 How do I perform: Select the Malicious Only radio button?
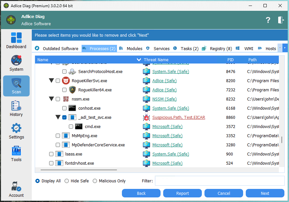tap(95, 181)
